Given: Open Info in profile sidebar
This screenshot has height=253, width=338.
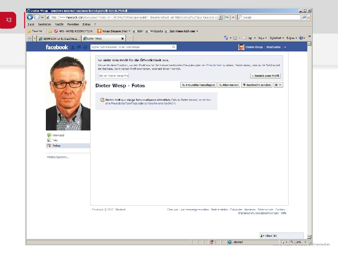Looking at the screenshot, I should click(52, 140).
